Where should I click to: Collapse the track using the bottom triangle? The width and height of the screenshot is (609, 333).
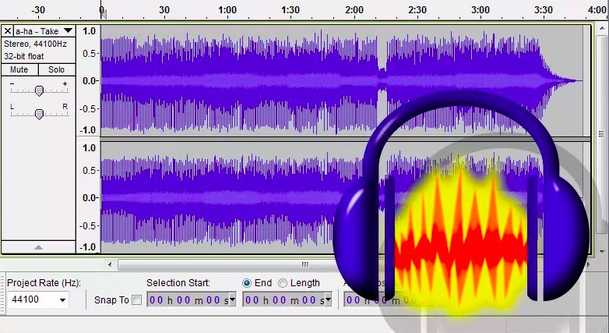[x=38, y=247]
